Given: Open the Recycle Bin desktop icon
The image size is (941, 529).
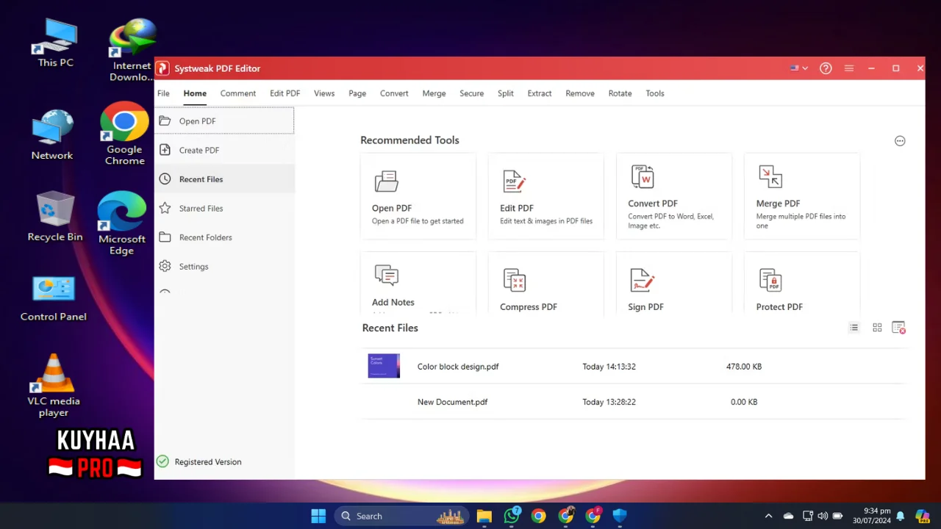Looking at the screenshot, I should click(55, 216).
